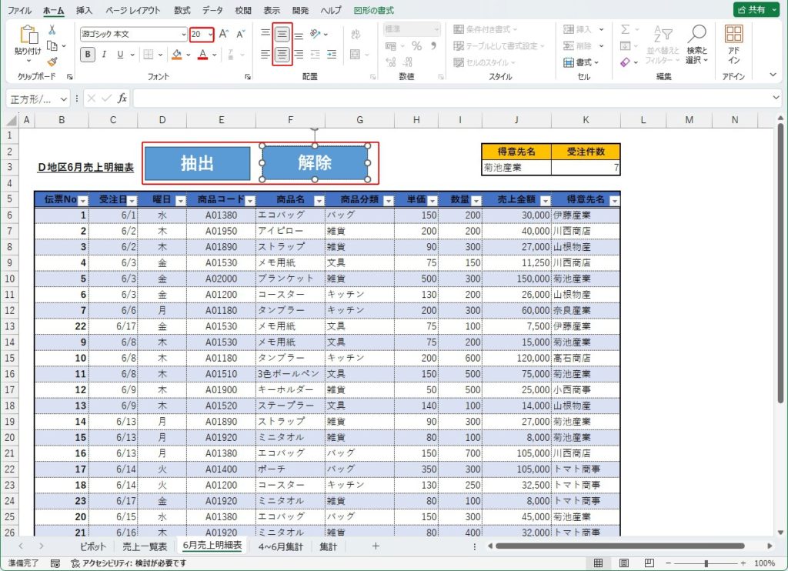This screenshot has width=788, height=571.
Task: Toggle vertical middle alignment
Action: pyautogui.click(x=282, y=35)
